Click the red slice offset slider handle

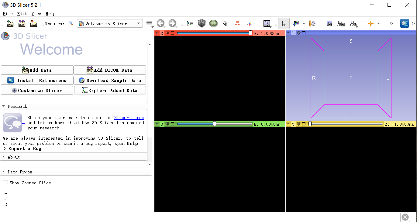pyautogui.click(x=250, y=33)
